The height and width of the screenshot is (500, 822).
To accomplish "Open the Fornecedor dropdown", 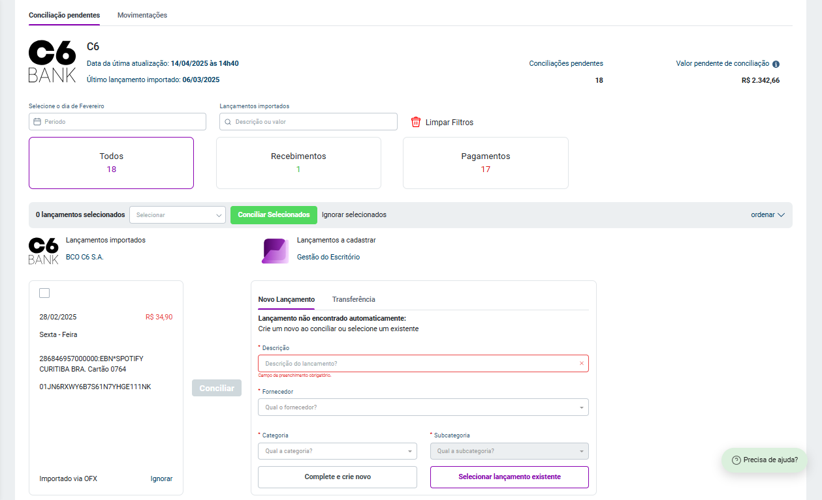I will [x=423, y=407].
